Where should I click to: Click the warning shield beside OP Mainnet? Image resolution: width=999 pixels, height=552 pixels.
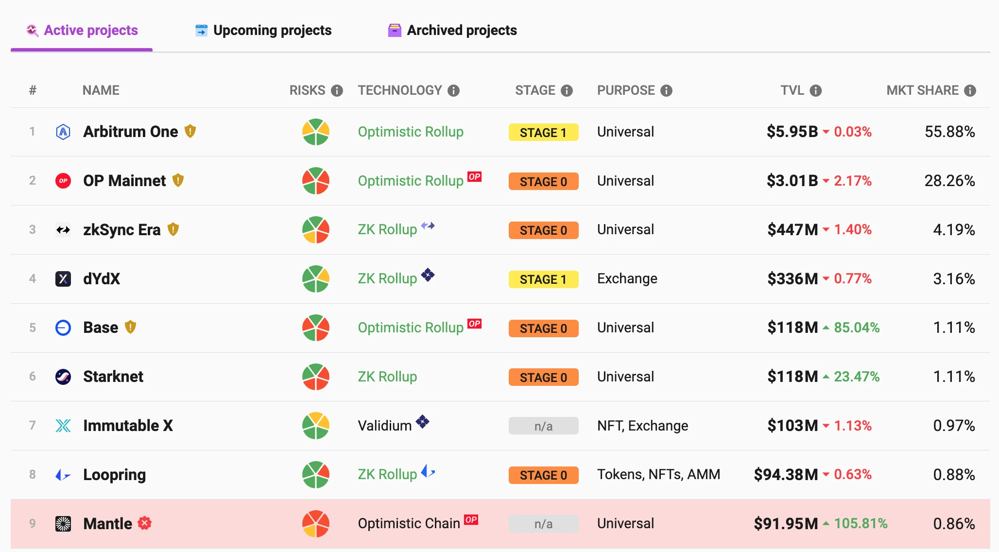[x=178, y=180]
